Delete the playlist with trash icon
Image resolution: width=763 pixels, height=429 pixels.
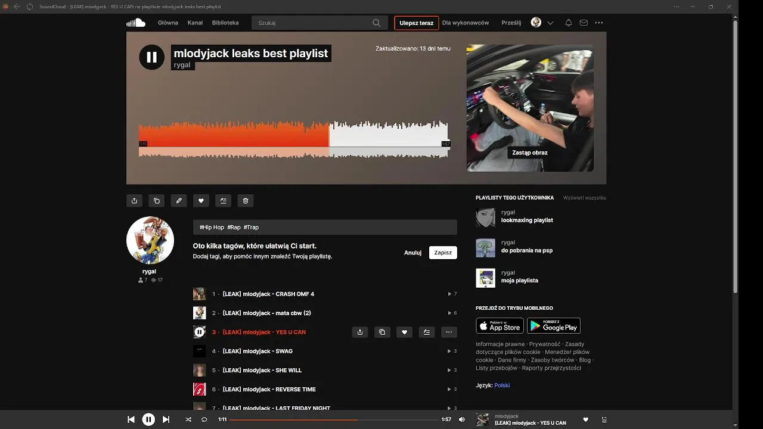[x=246, y=201]
